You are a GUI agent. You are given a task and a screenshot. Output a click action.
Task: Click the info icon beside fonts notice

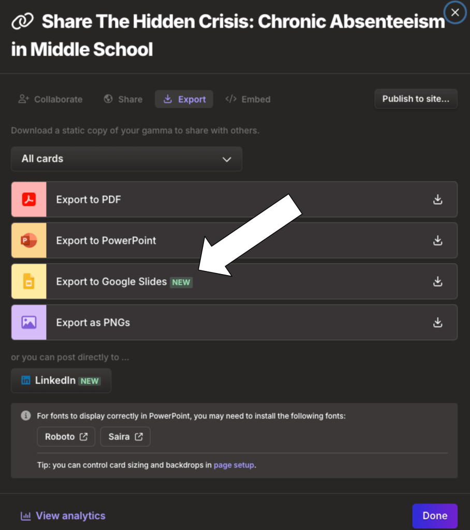[x=25, y=416]
